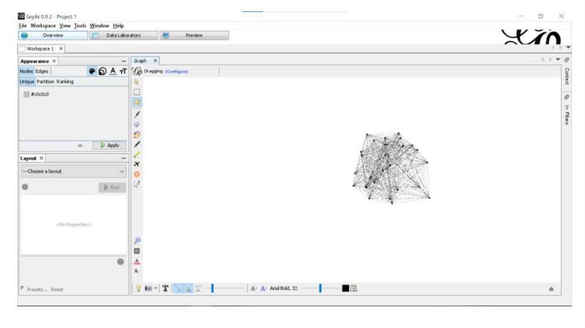585x328 pixels.
Task: Open the Graph tab list dropdown arrow
Action: [558, 59]
